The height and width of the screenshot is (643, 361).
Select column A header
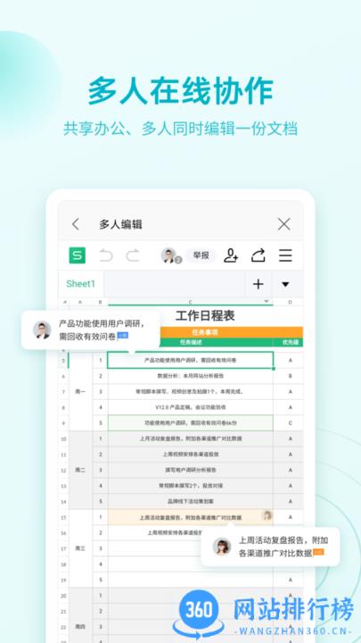click(x=80, y=302)
